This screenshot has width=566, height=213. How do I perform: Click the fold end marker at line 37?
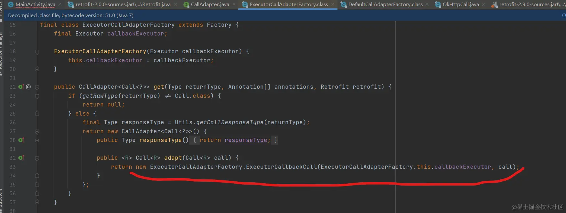[37, 202]
